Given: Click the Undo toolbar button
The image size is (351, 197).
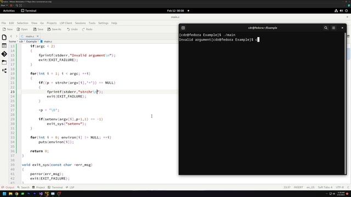Looking at the screenshot, I should 72,29.
